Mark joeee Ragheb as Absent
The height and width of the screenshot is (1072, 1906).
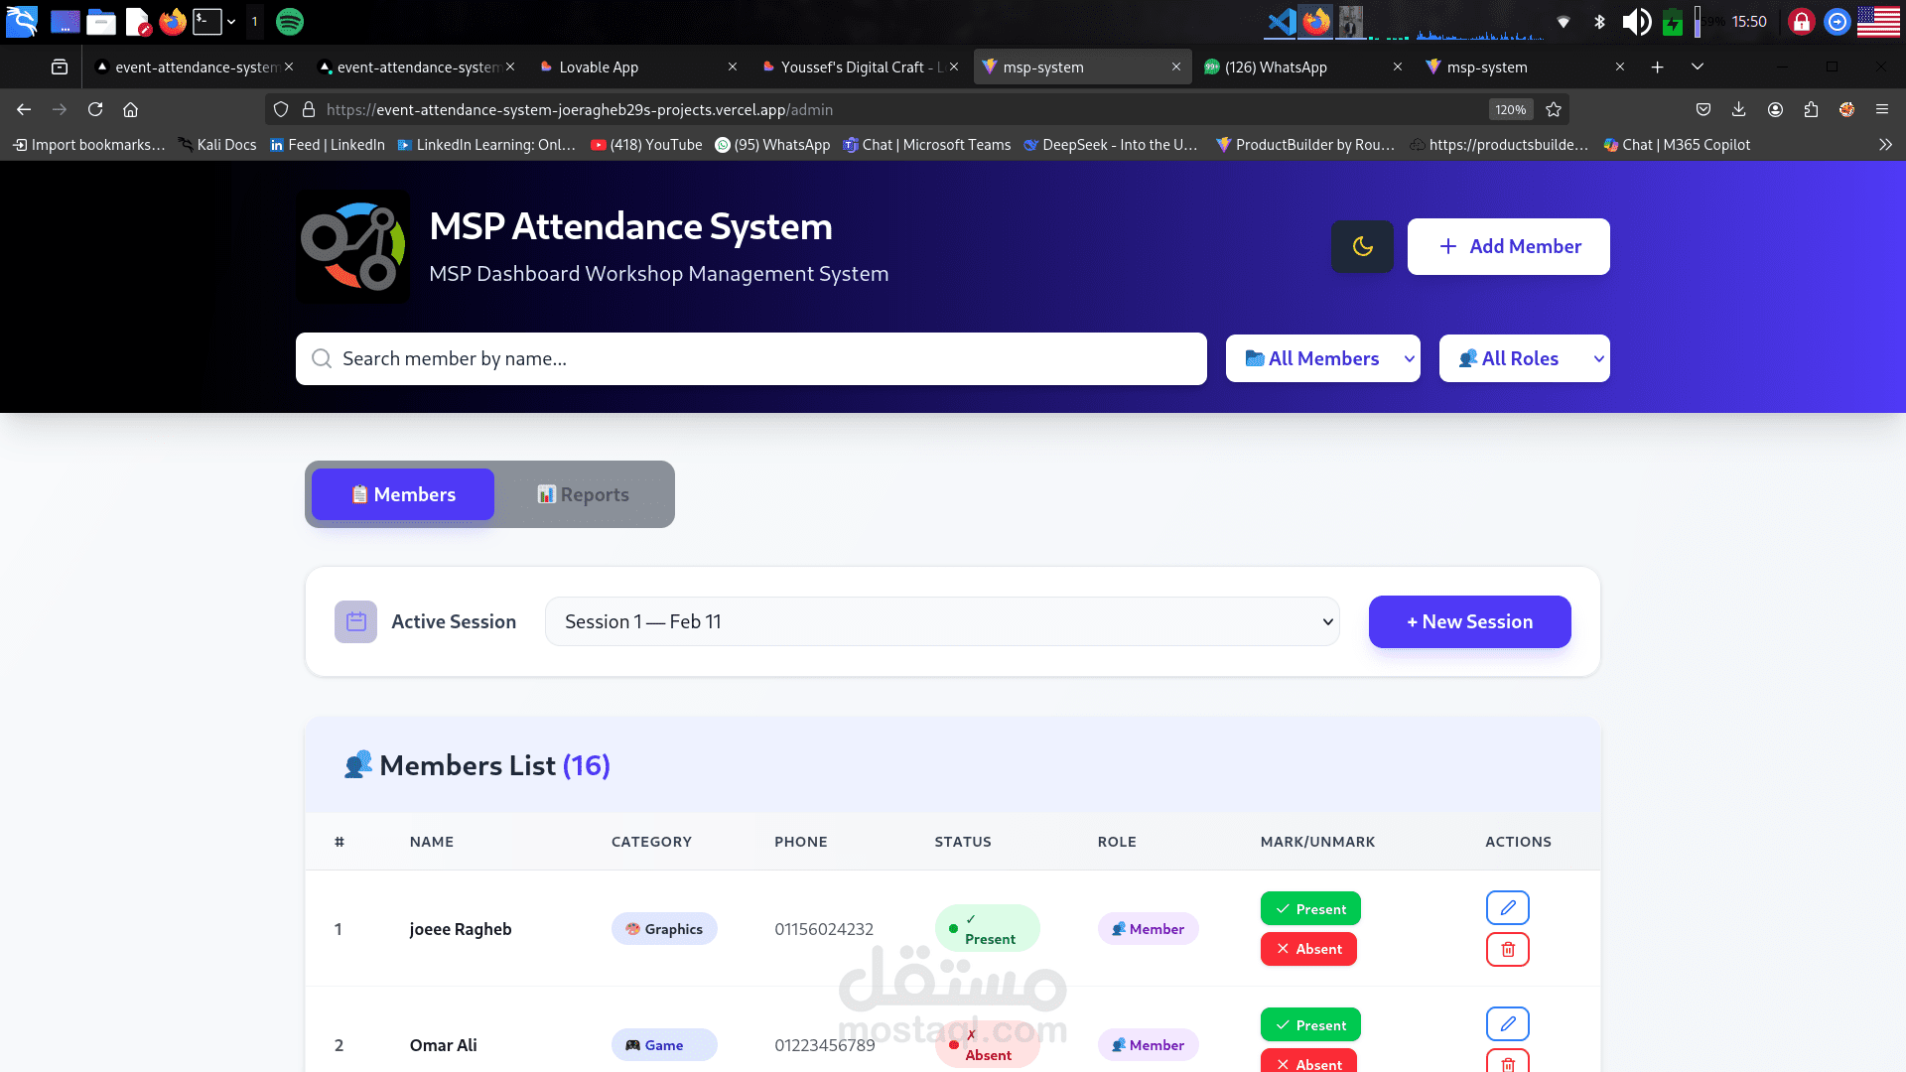coord(1308,949)
